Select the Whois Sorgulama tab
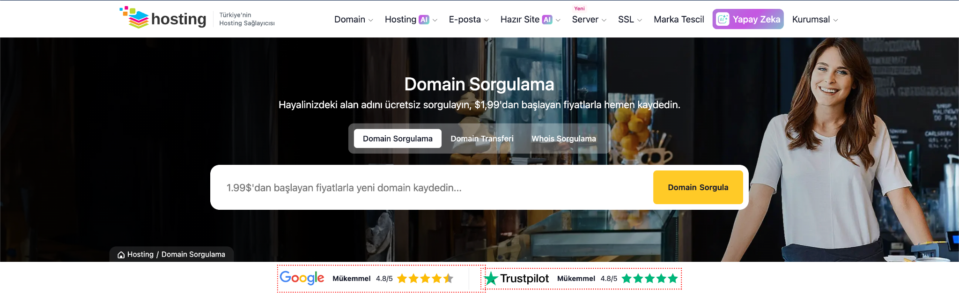 pyautogui.click(x=563, y=139)
